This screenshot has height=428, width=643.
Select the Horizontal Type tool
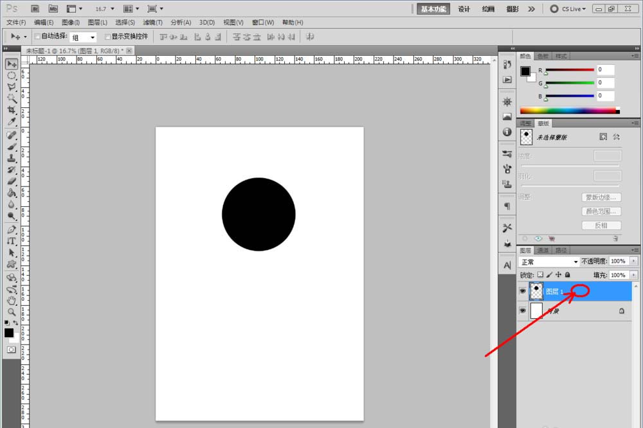click(12, 241)
